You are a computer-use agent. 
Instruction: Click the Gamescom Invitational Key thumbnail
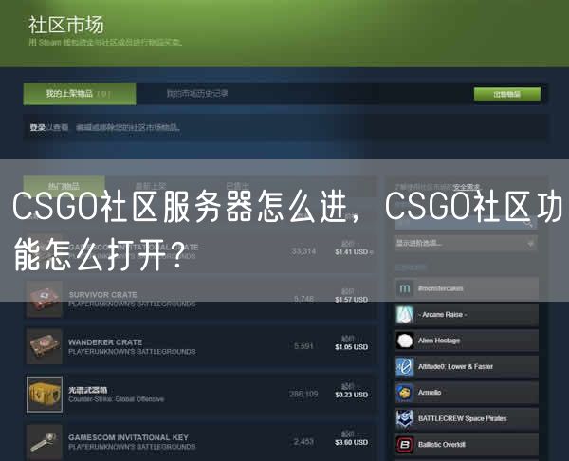click(45, 442)
